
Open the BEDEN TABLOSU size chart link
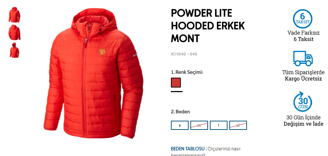click(x=188, y=149)
